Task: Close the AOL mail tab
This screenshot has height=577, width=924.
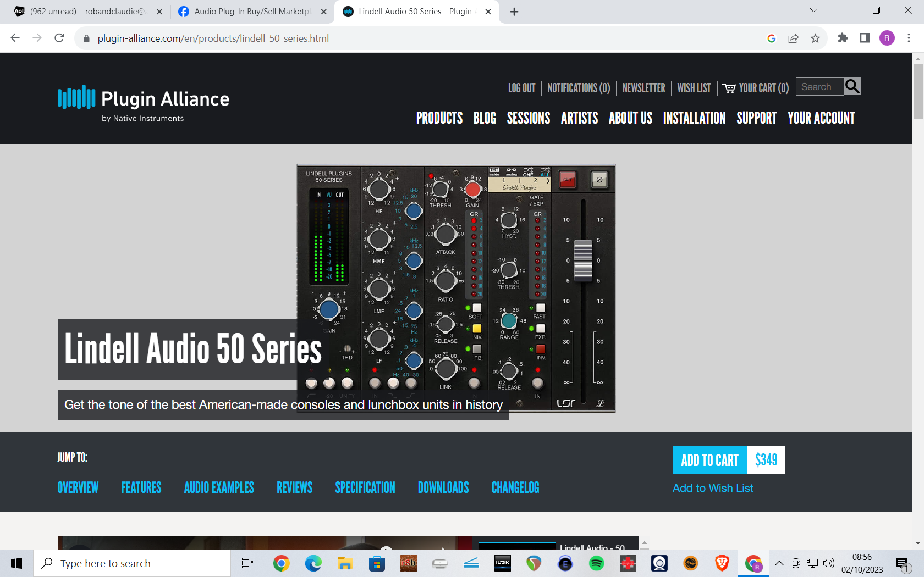Action: point(159,12)
